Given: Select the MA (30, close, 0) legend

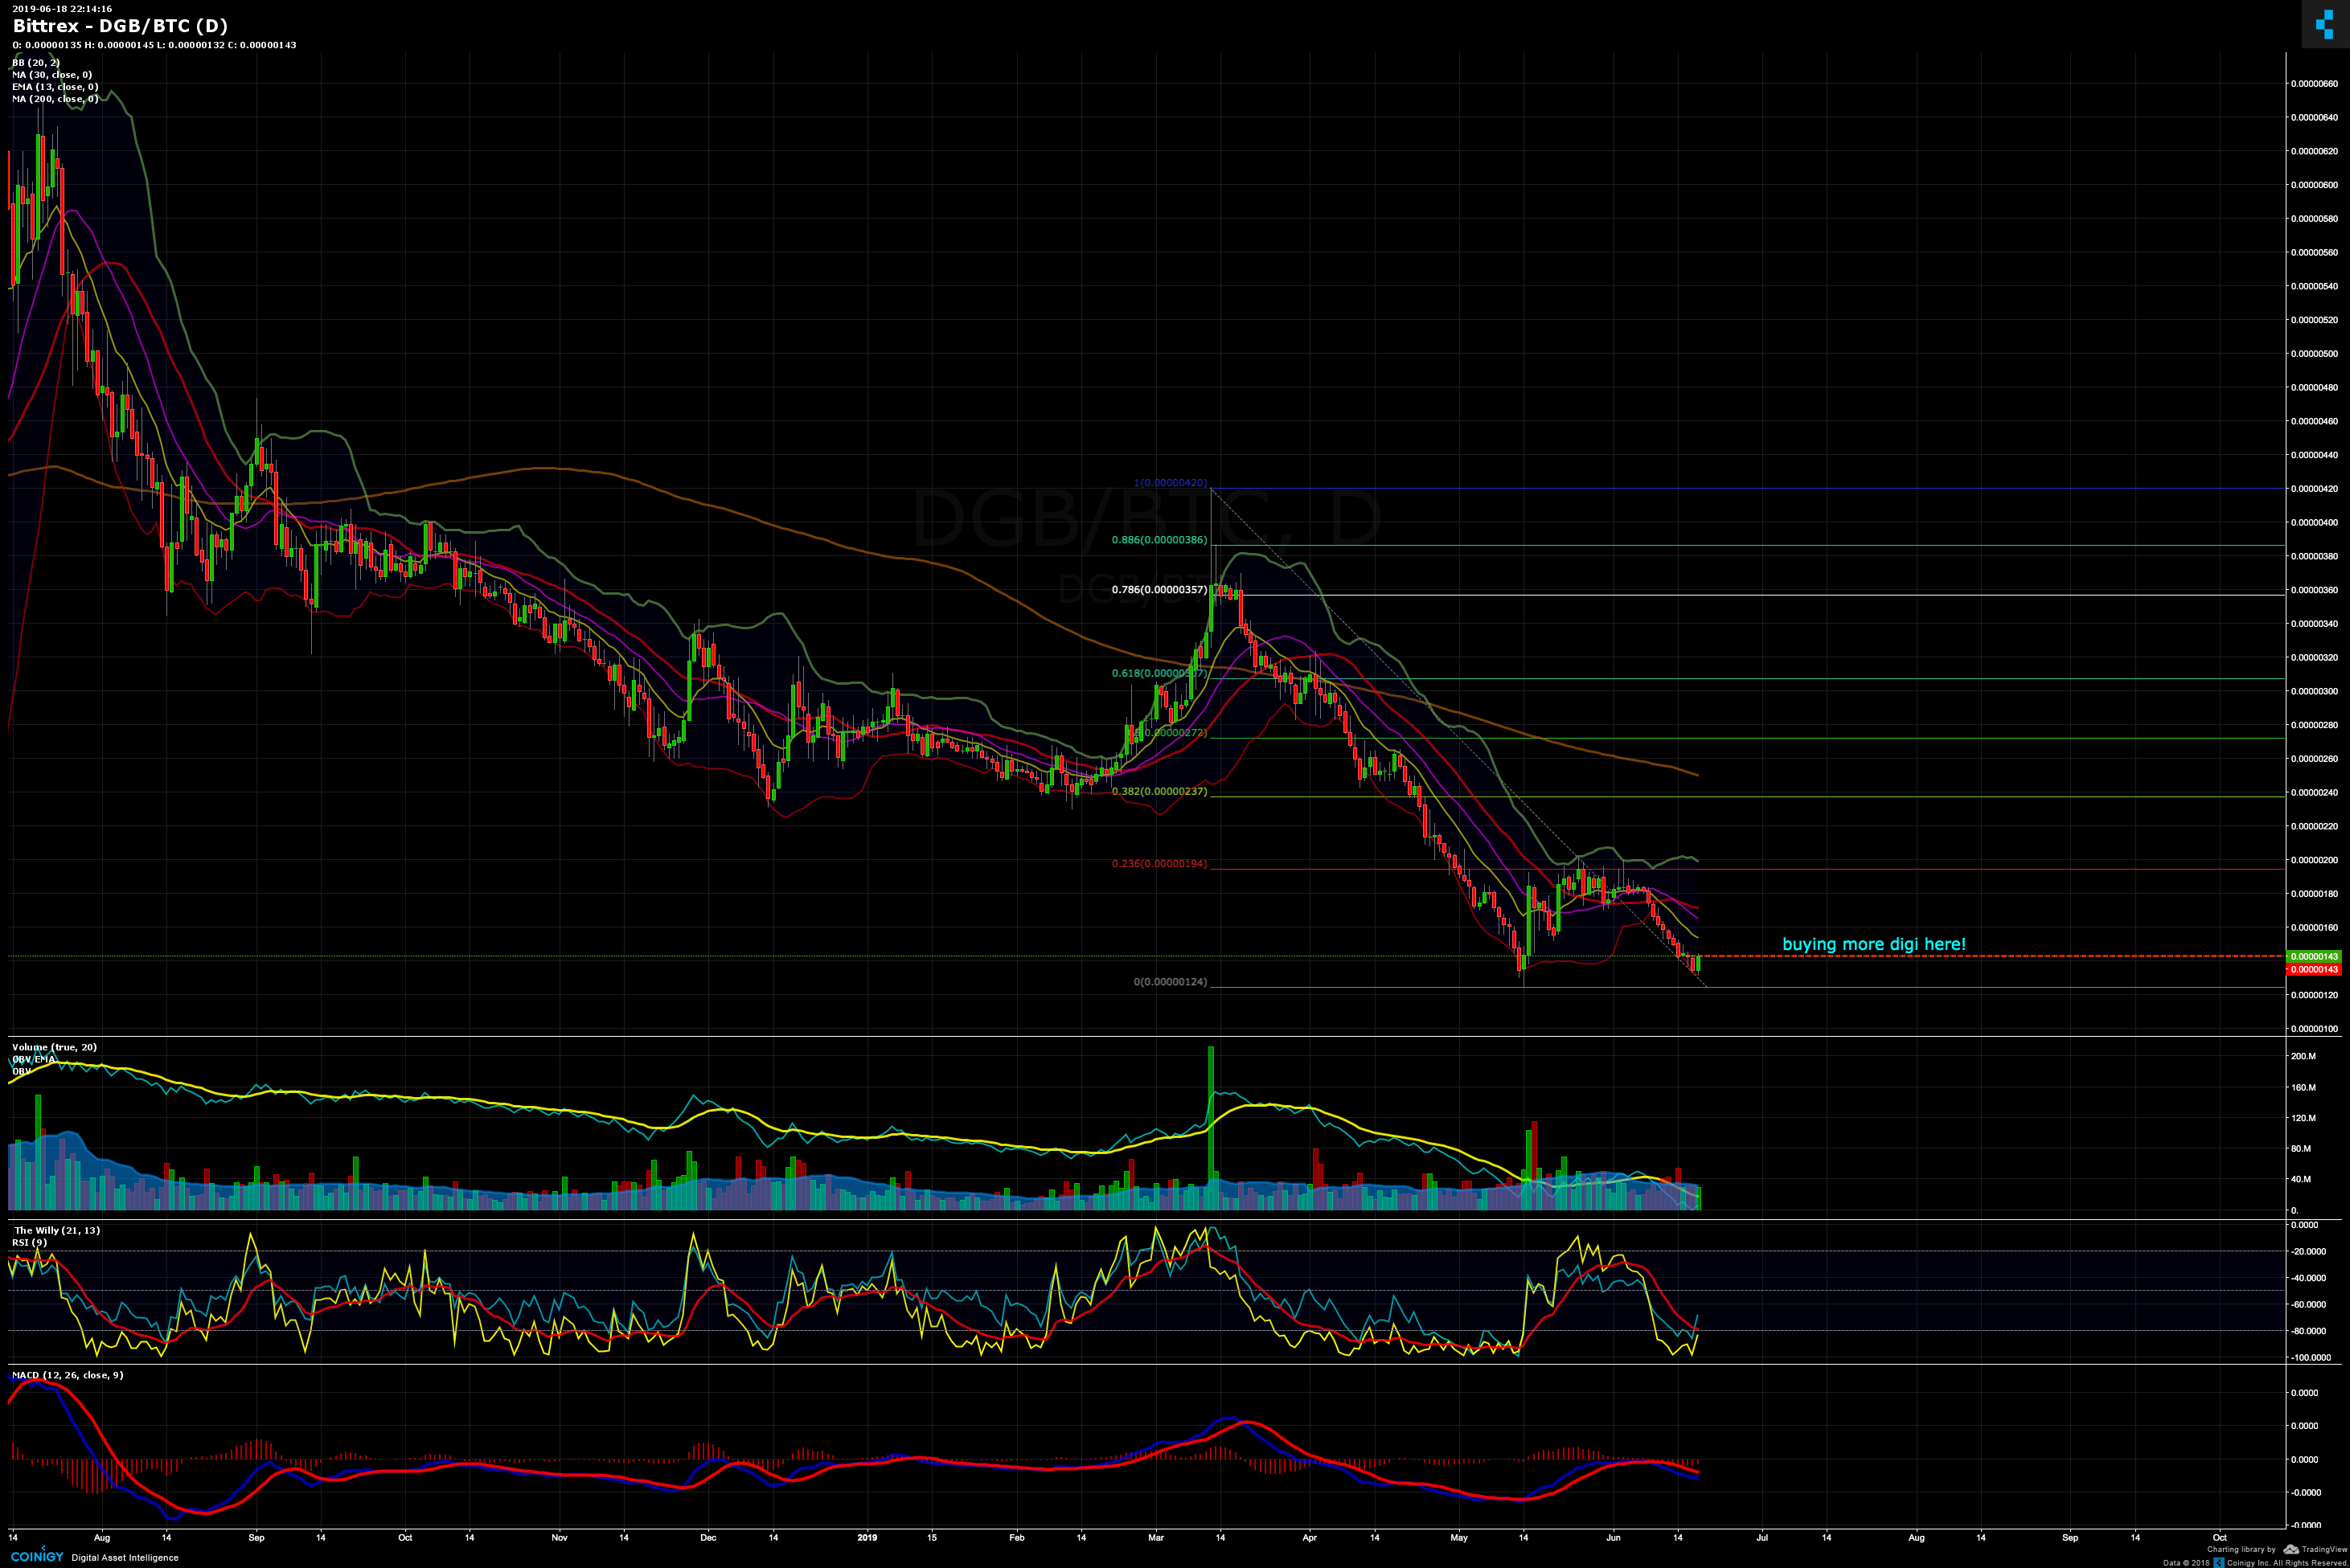Looking at the screenshot, I should pos(52,75).
